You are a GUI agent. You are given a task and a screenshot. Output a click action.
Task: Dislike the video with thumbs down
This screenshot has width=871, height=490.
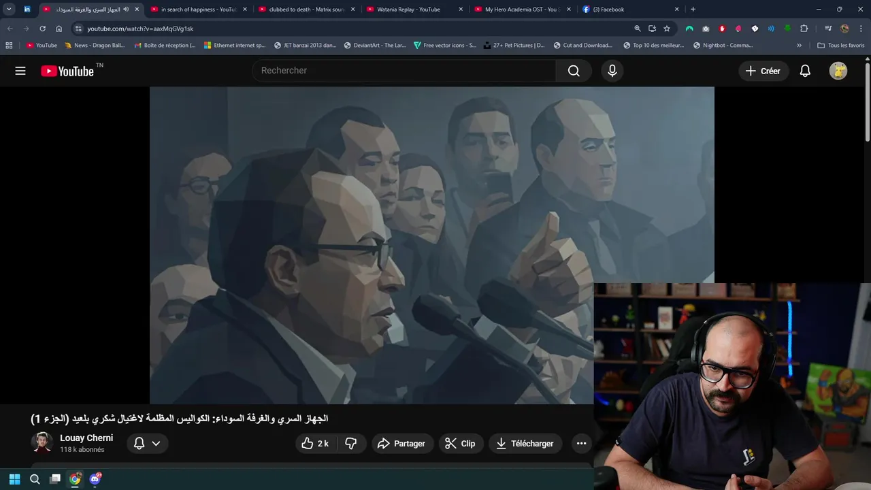pos(351,444)
